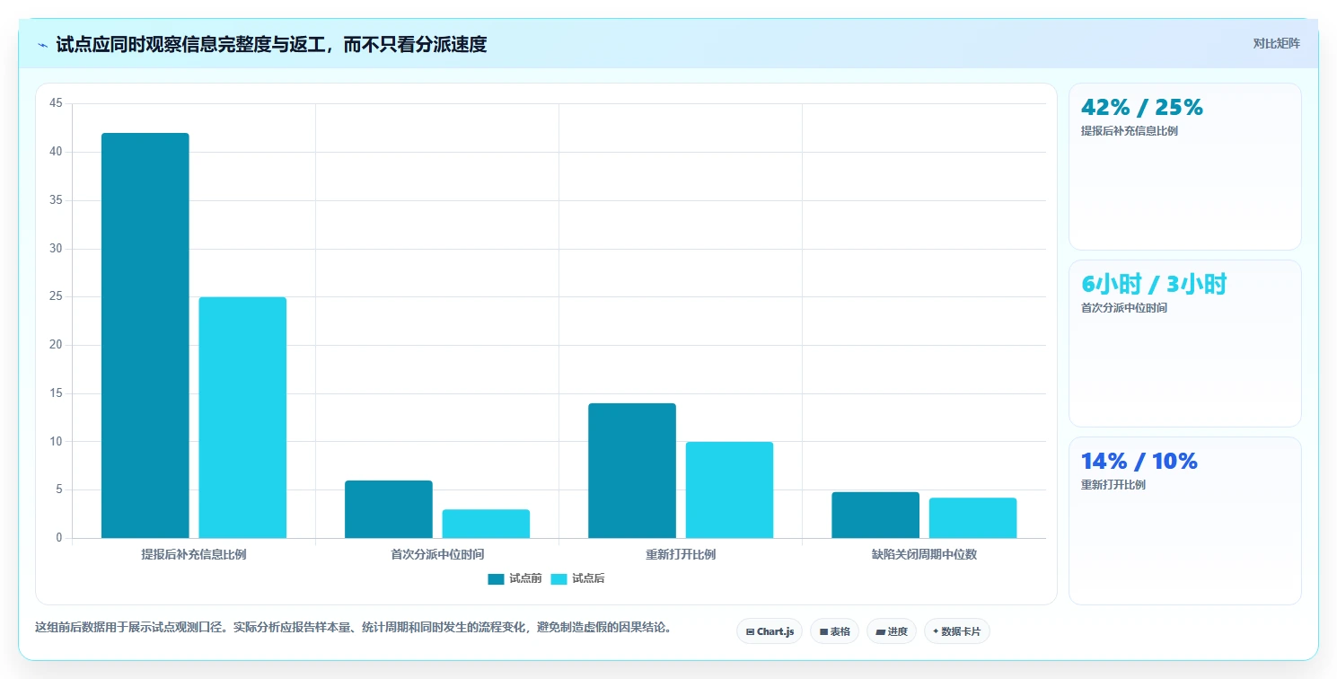
Task: Click the 试点前 bar for 重新打开比例
Action: tap(632, 471)
